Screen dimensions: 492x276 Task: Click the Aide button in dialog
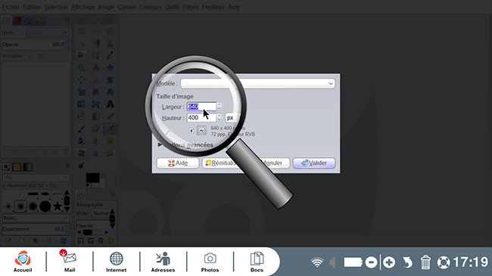click(178, 163)
